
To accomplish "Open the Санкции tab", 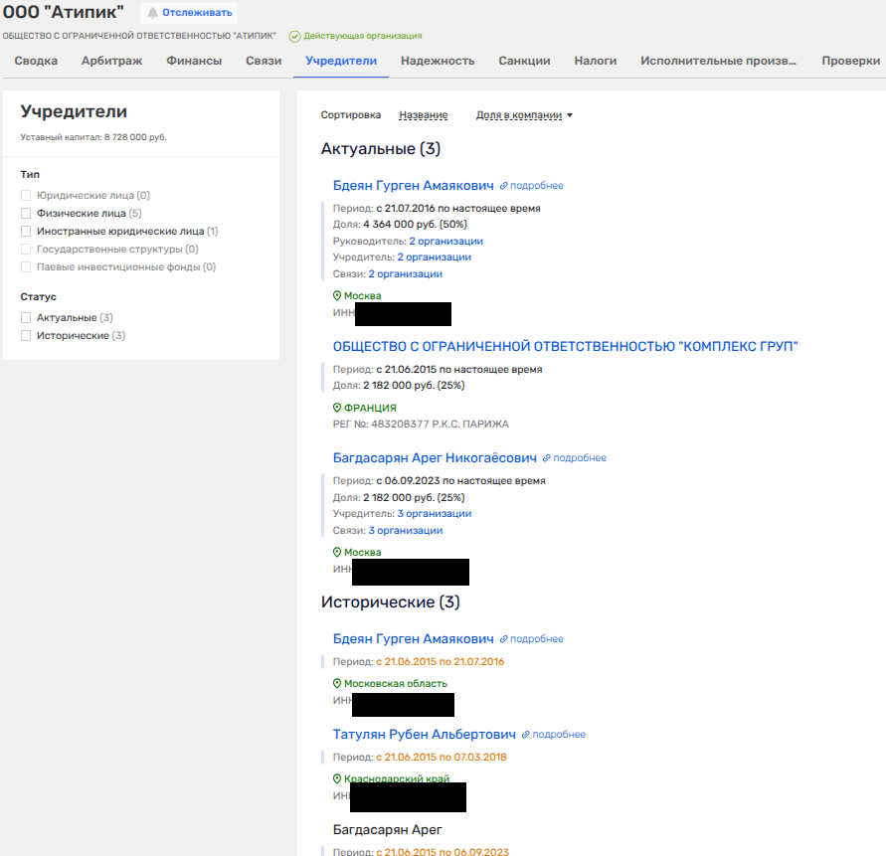I will [x=524, y=61].
